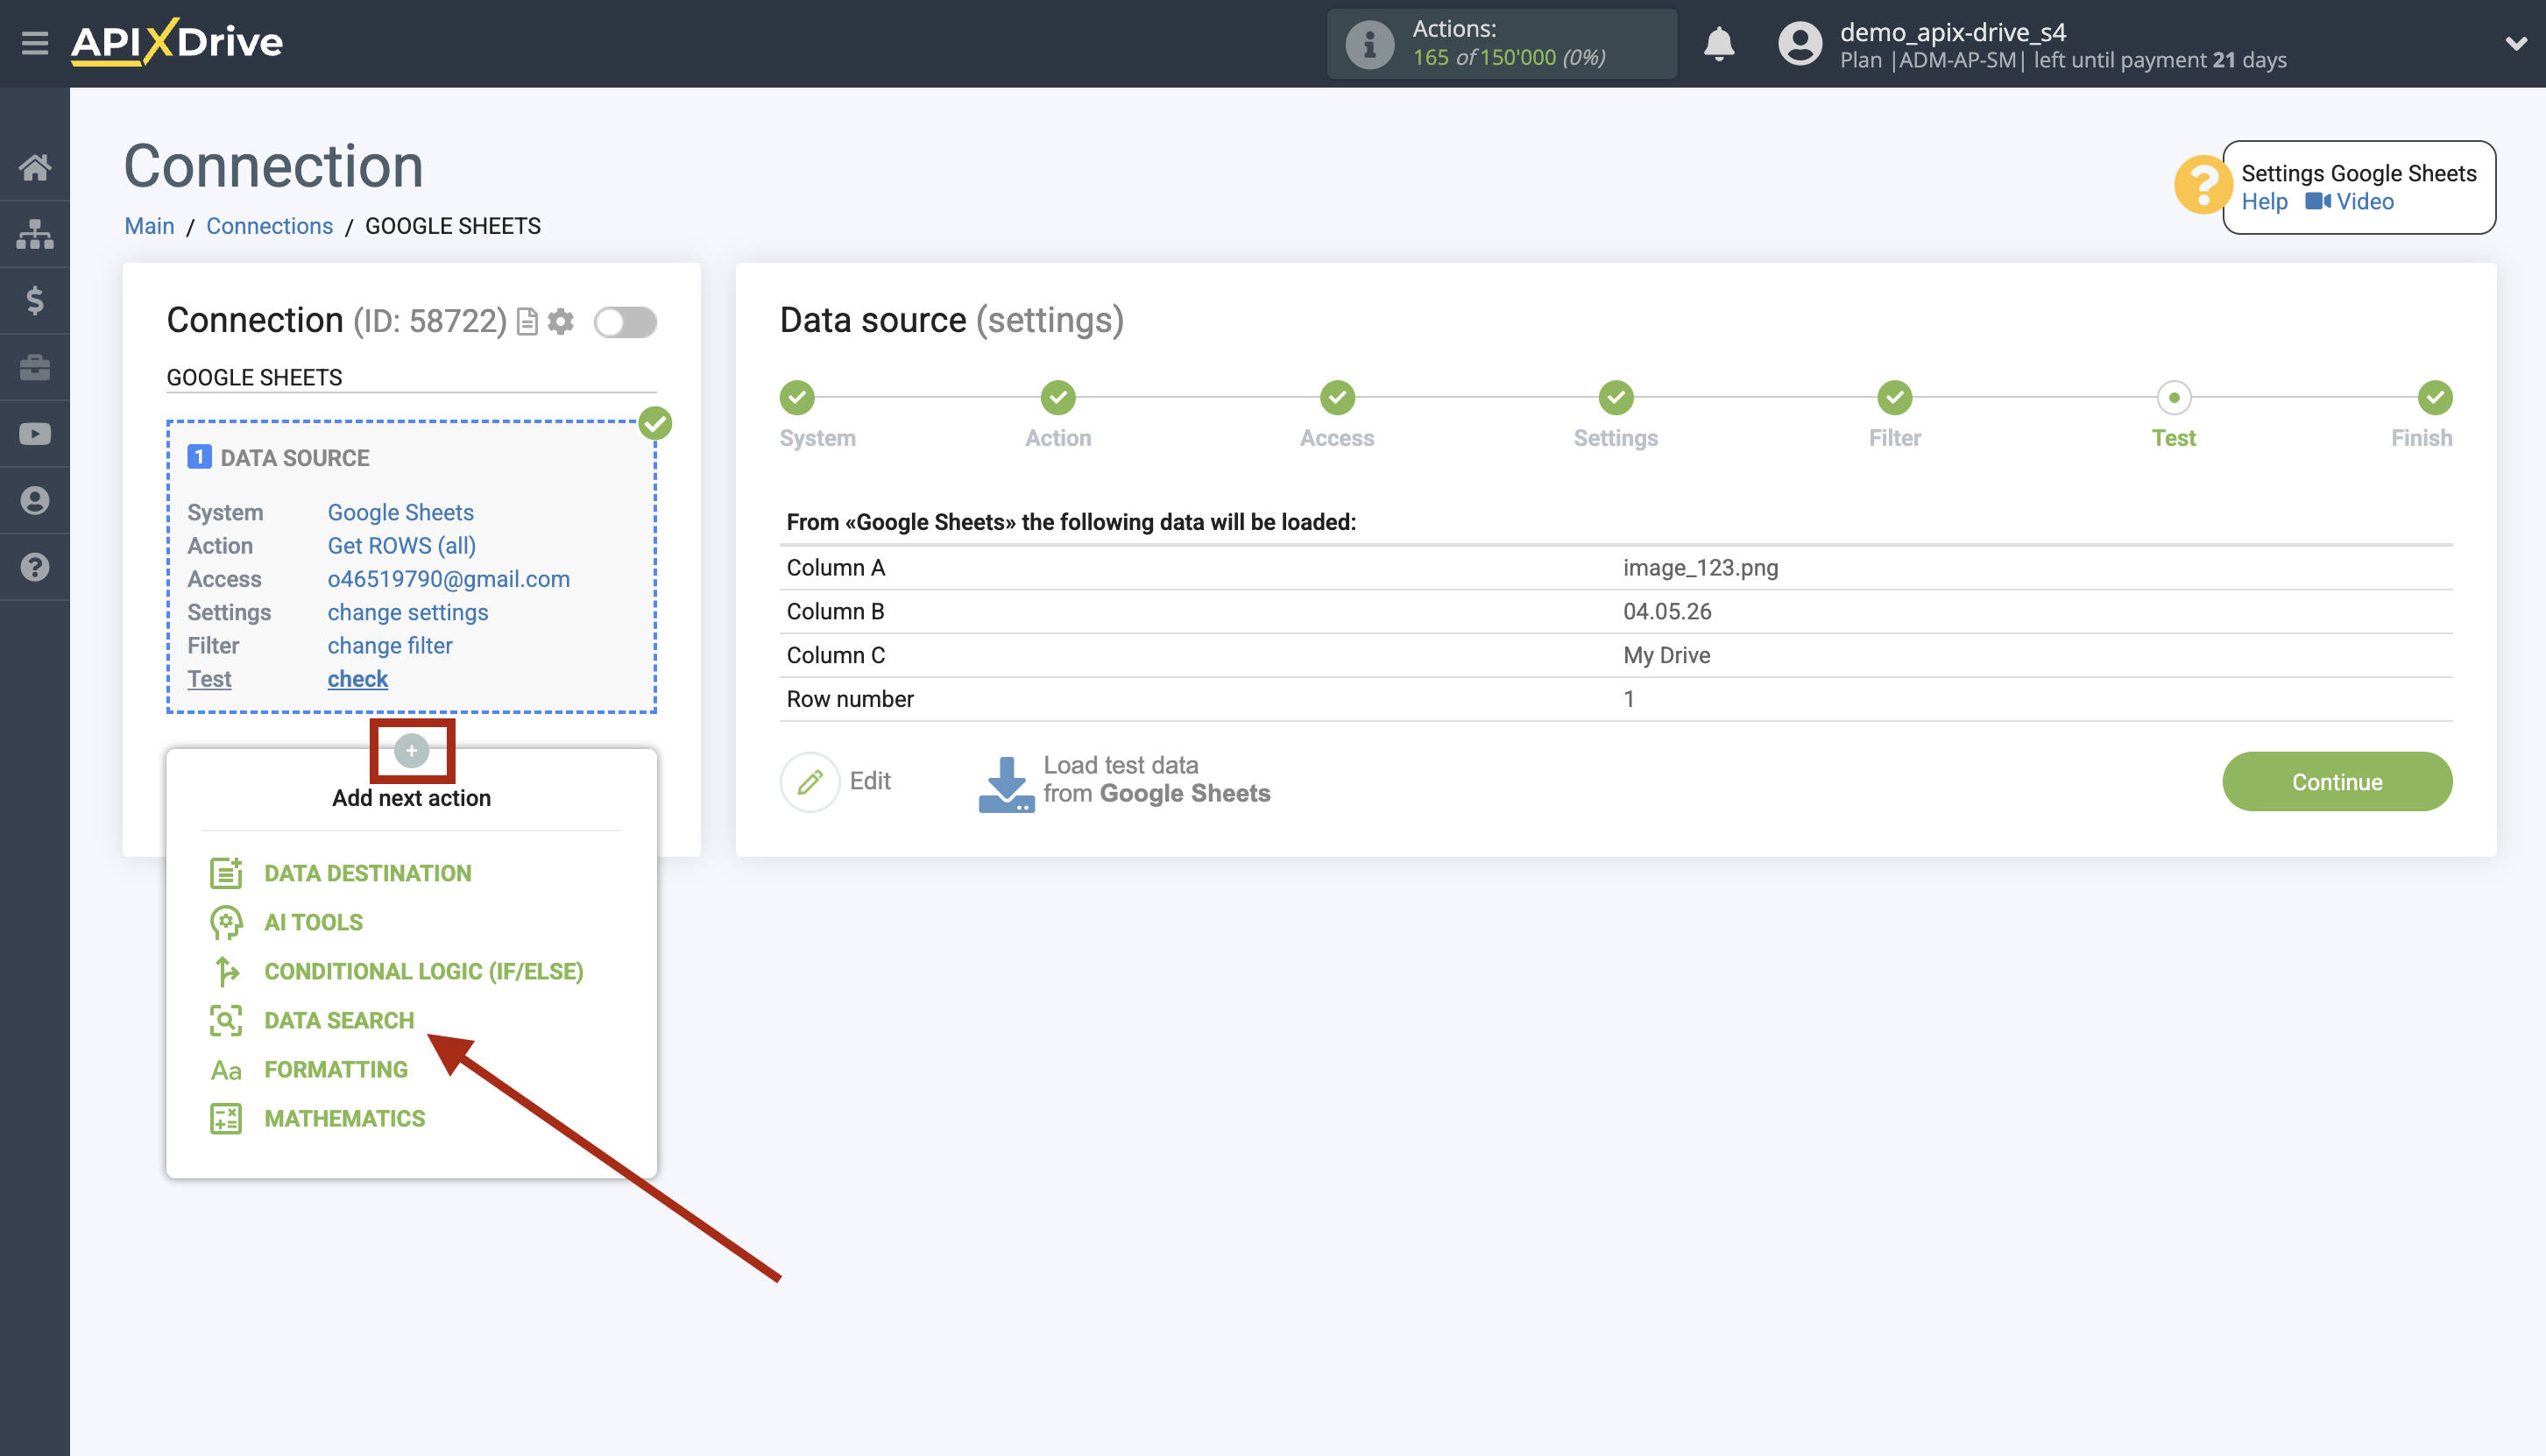Click the Main breadcrumb link
Viewport: 2546px width, 1456px height.
click(149, 226)
